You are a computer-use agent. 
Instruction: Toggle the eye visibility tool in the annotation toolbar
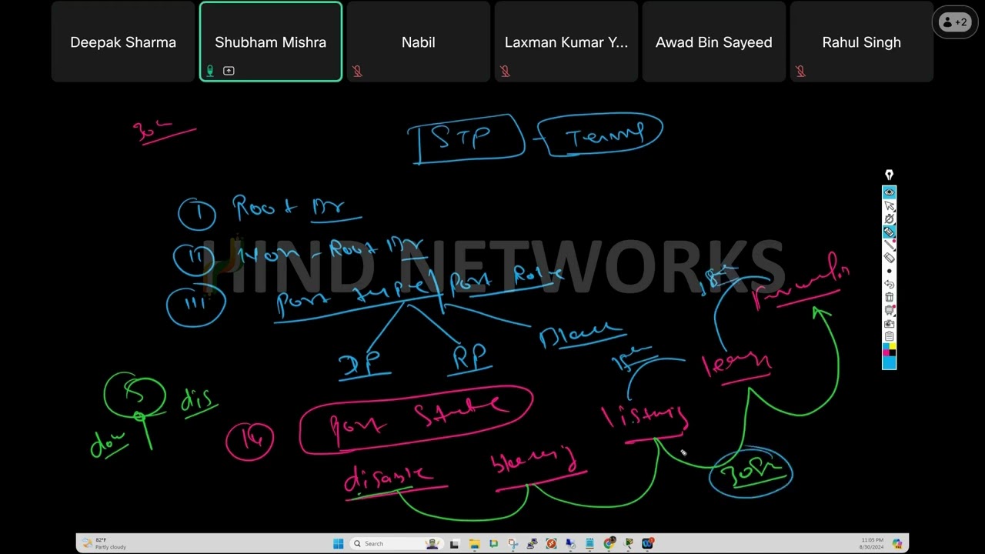pyautogui.click(x=889, y=192)
